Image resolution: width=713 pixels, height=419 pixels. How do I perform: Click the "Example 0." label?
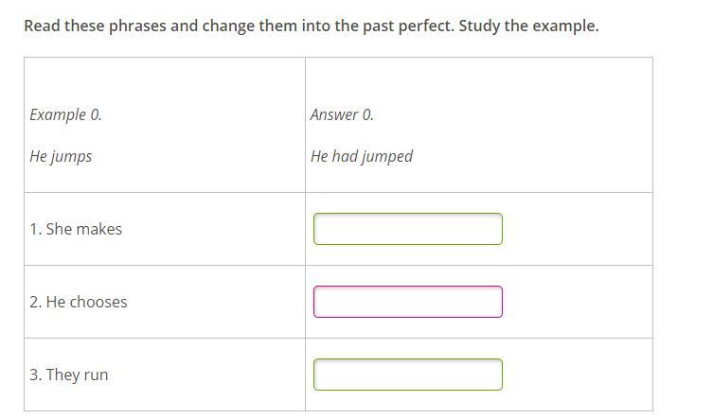(65, 114)
